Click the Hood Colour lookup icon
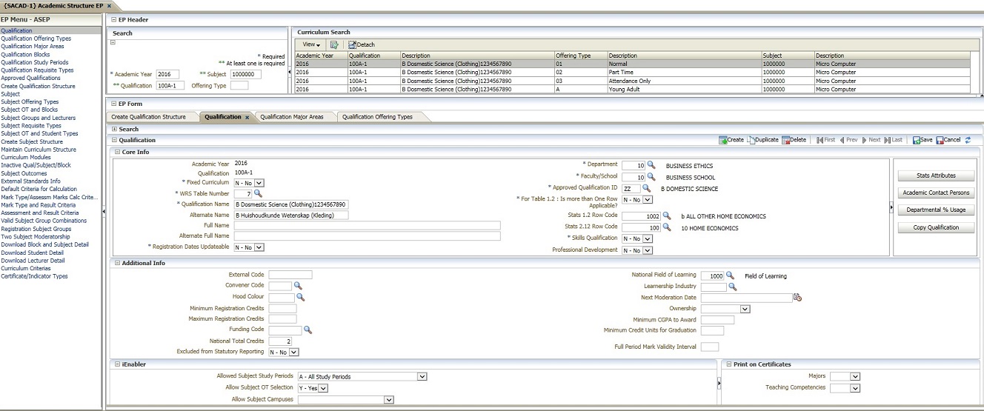This screenshot has height=411, width=984. click(300, 297)
